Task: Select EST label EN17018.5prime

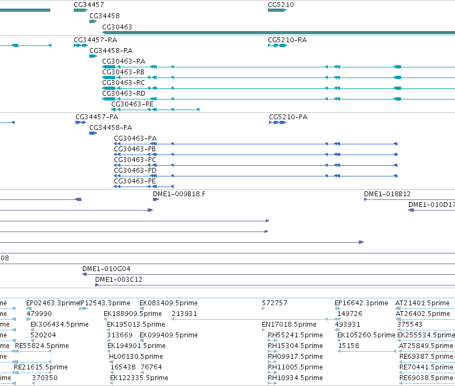Action: coord(289,325)
